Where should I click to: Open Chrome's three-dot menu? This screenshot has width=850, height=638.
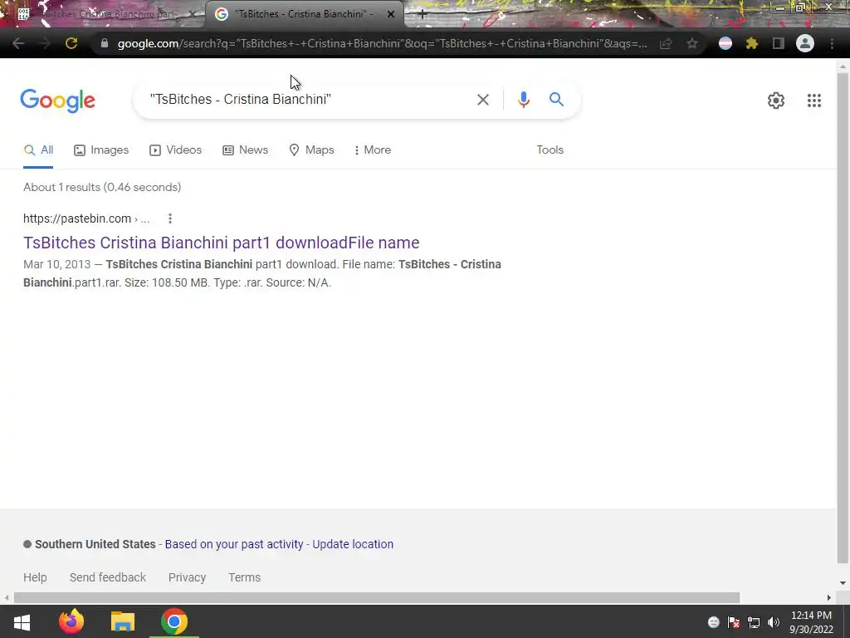click(x=832, y=43)
